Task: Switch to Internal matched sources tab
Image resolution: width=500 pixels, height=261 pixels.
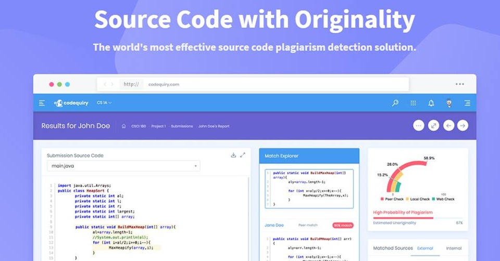Action: (x=454, y=249)
